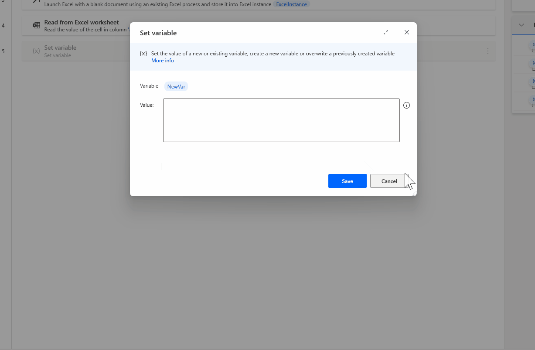Click the {x} icon on Set variable action
This screenshot has height=350, width=535.
click(36, 51)
